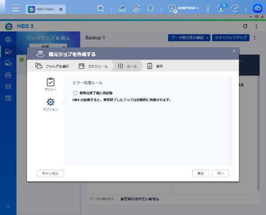This screenshot has height=215, width=266.
Task: Click the 戻る button
Action: 201,173
